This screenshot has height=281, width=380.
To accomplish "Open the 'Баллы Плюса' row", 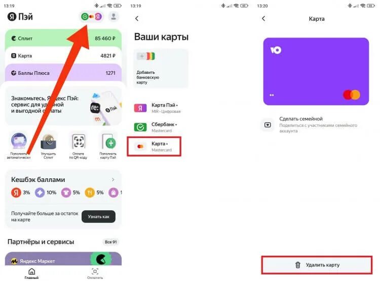I will [x=63, y=73].
